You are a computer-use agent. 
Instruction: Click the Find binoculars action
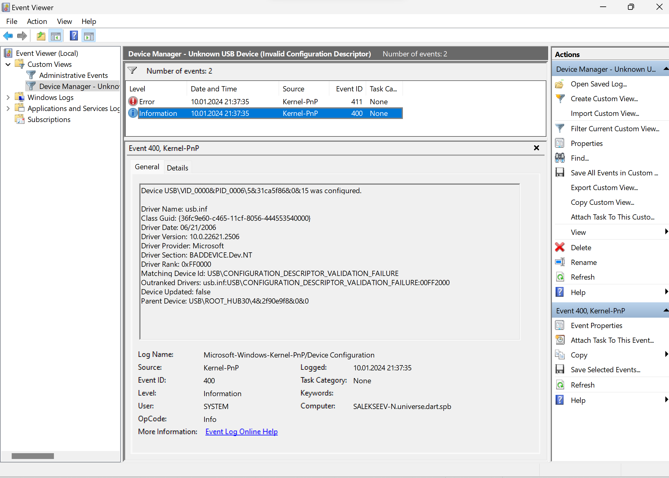tap(560, 158)
